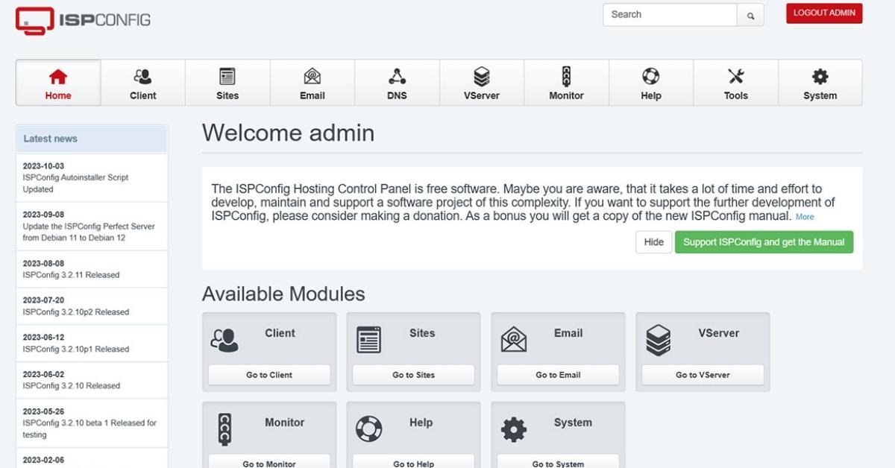Click the ISPConfig logo
Screen dimensions: 895x468
(x=83, y=20)
